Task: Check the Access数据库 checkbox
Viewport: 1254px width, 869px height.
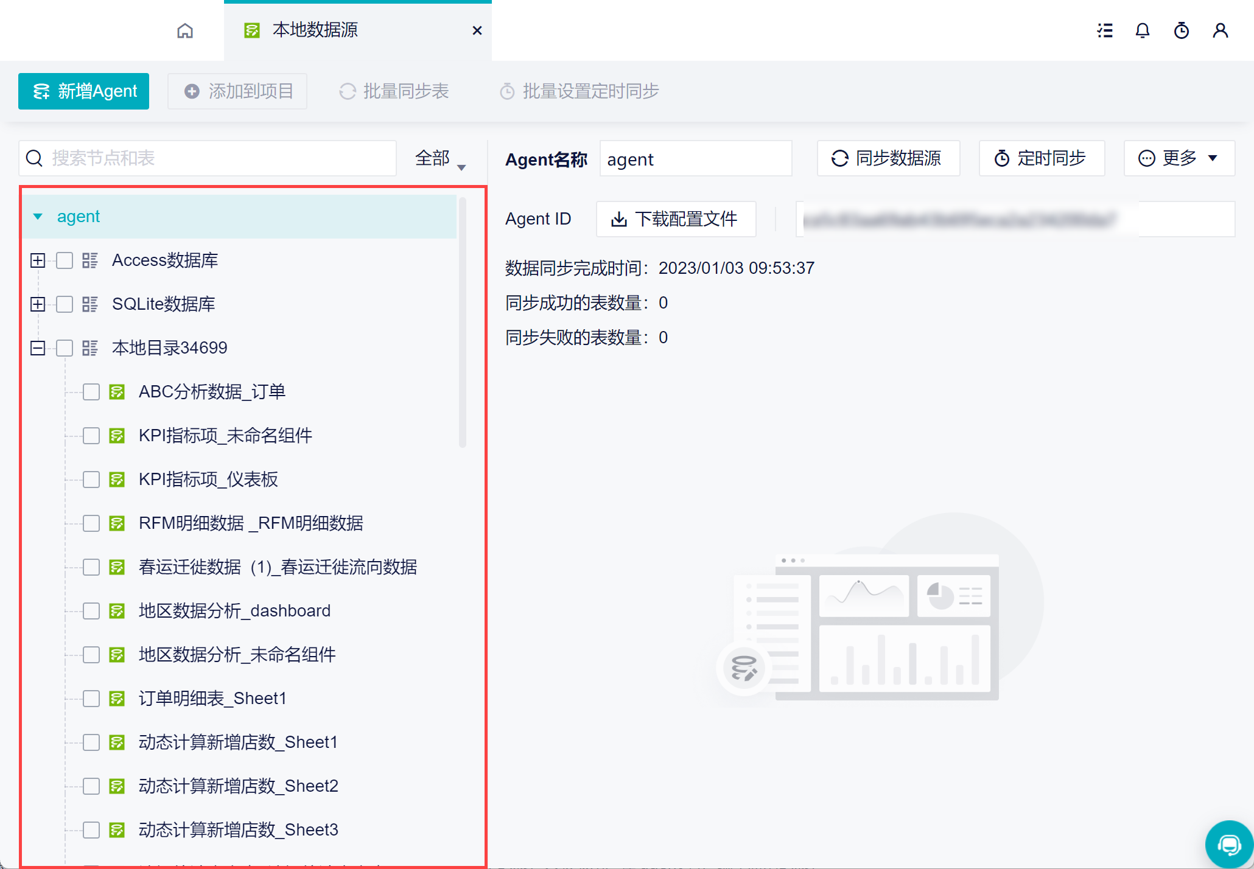Action: [x=65, y=260]
